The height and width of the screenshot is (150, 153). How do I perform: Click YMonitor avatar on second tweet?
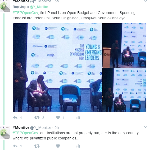tap(5, 132)
